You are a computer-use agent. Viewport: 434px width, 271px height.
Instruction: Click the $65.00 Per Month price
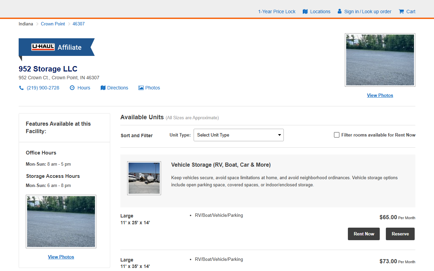pos(397,217)
